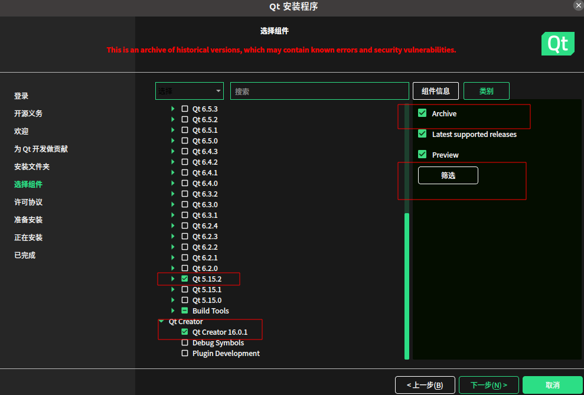Check the Qt 6.5.3 checkbox
Image resolution: width=584 pixels, height=395 pixels.
point(184,109)
